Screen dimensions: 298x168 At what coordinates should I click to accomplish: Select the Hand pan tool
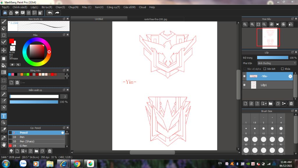[3, 145]
